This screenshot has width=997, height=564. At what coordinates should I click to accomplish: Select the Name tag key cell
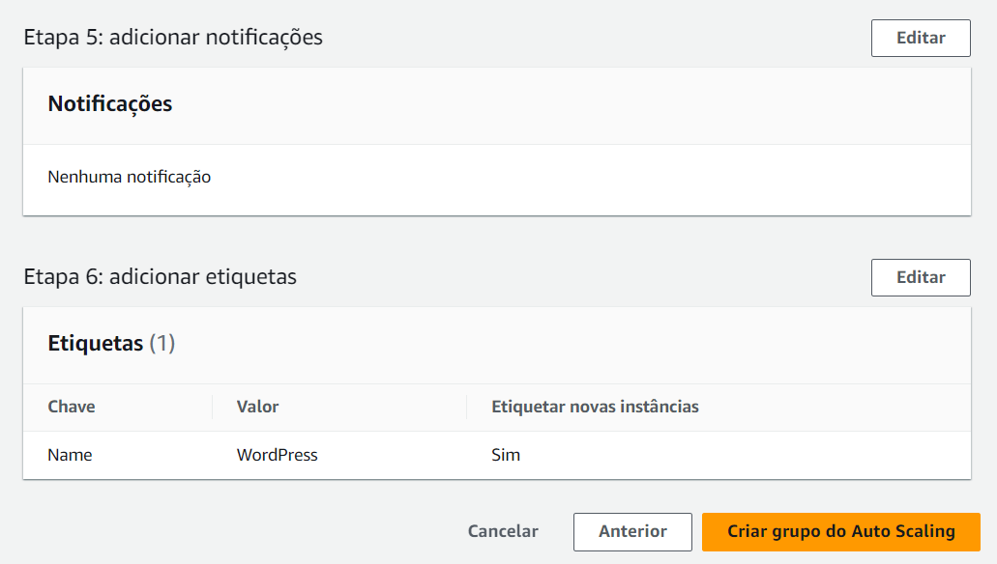point(70,454)
